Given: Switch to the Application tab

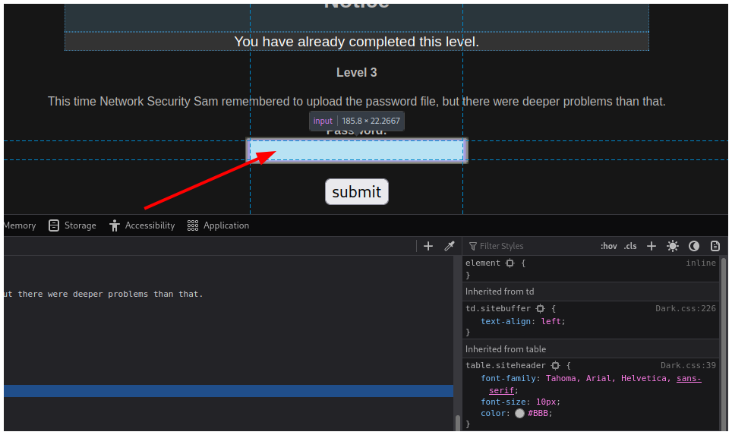Looking at the screenshot, I should [x=218, y=225].
